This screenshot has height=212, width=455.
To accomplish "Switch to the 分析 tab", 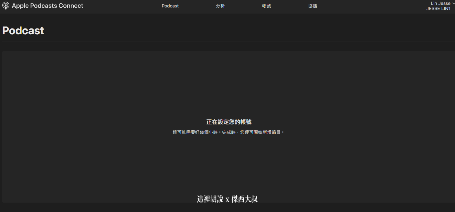I will tap(220, 6).
